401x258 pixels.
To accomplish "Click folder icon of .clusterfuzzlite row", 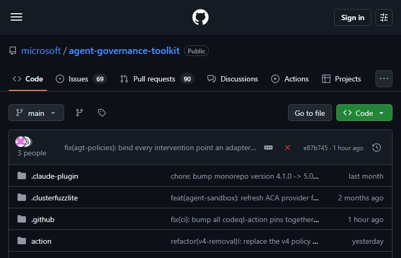I will tap(22, 197).
